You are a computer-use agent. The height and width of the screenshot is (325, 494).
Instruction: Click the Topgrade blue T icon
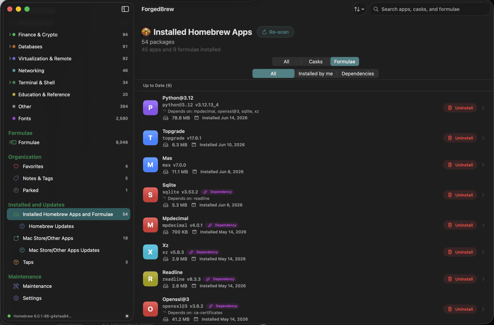tap(150, 138)
